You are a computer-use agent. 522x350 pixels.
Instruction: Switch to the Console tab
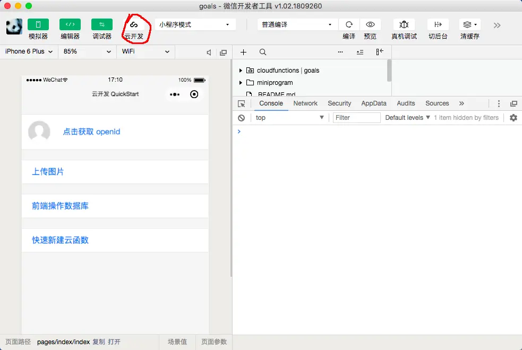pos(271,103)
